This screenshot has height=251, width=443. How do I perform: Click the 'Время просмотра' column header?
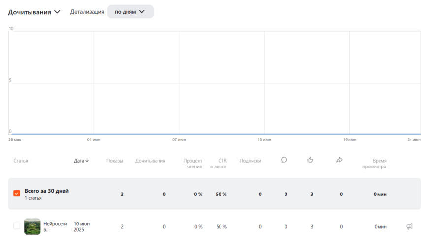pyautogui.click(x=375, y=164)
